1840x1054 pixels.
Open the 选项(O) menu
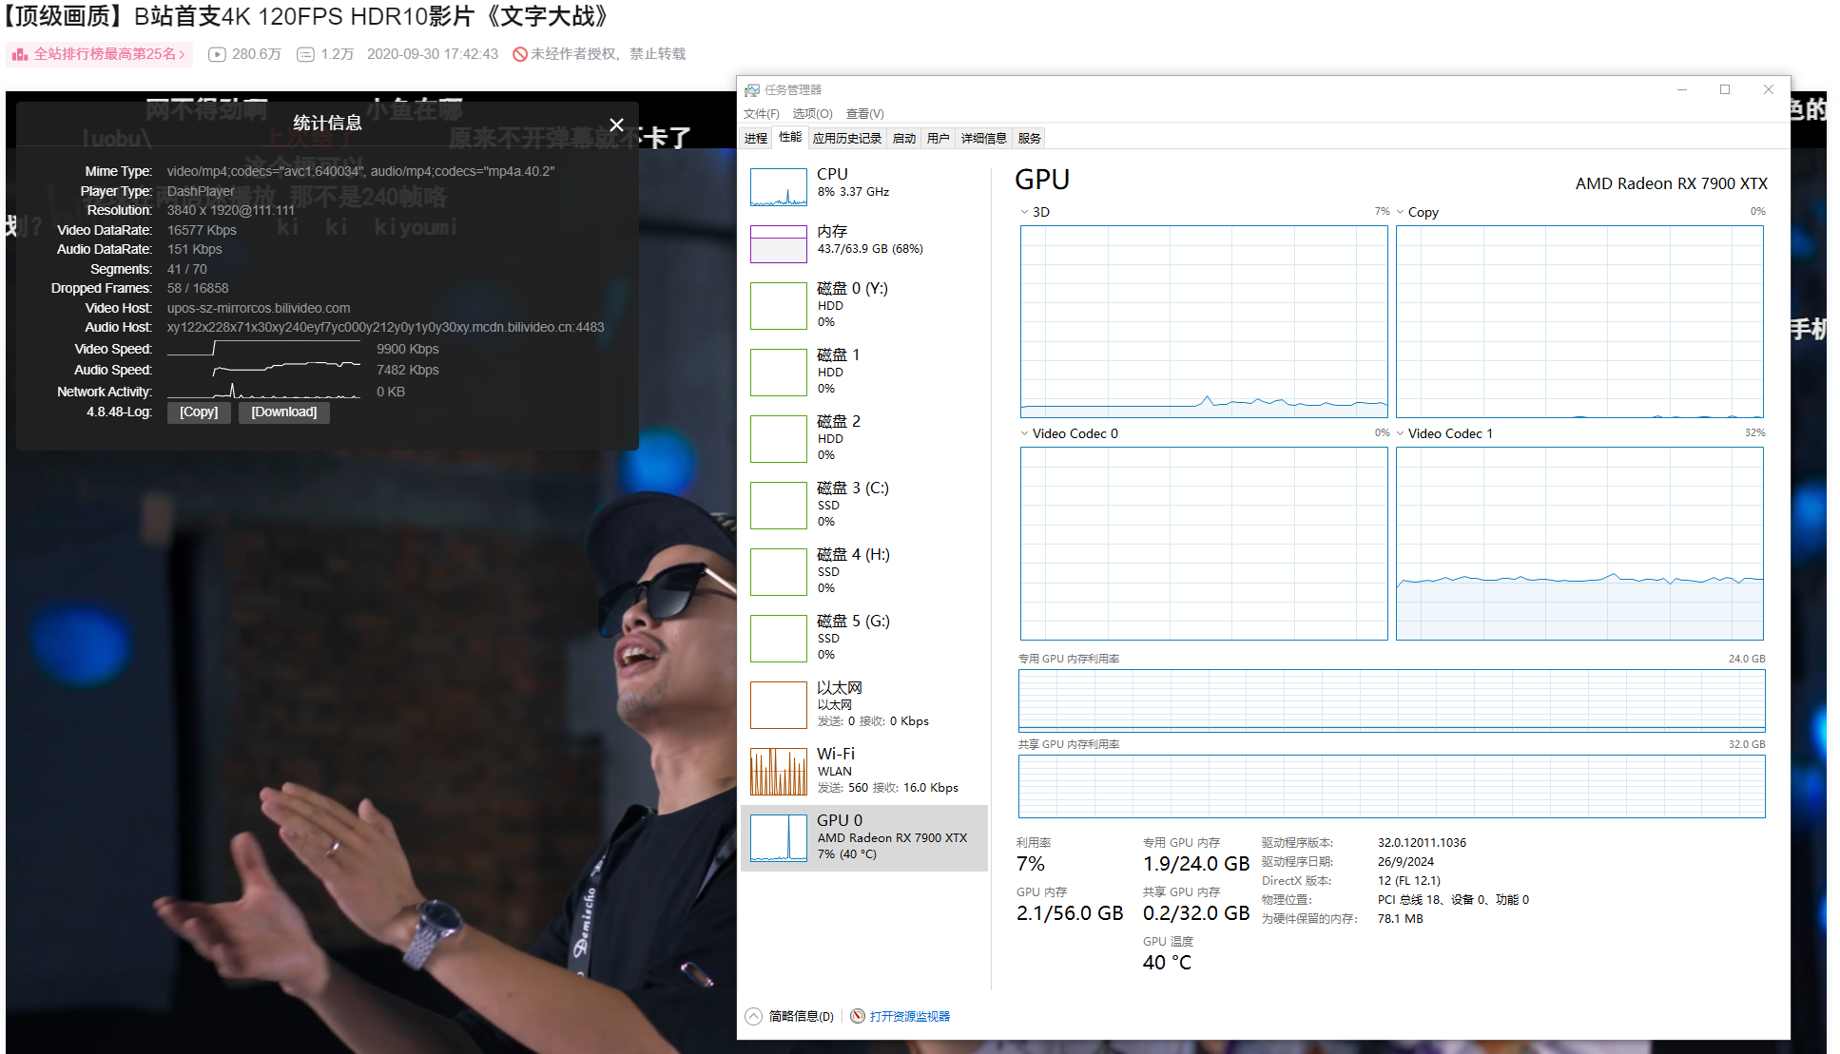pyautogui.click(x=812, y=114)
